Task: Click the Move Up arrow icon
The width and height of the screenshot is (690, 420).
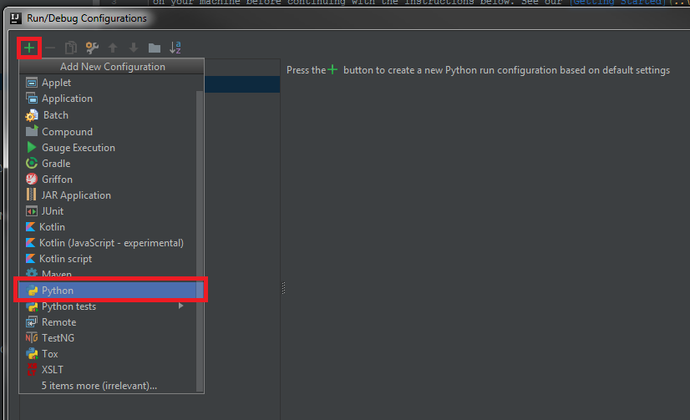Action: tap(113, 48)
